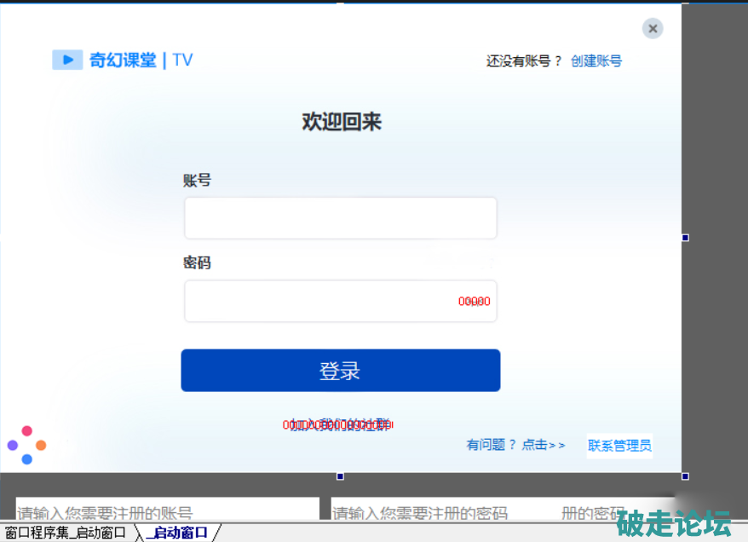Click the red overlapping text below 登录
The height and width of the screenshot is (542, 748).
coord(338,424)
